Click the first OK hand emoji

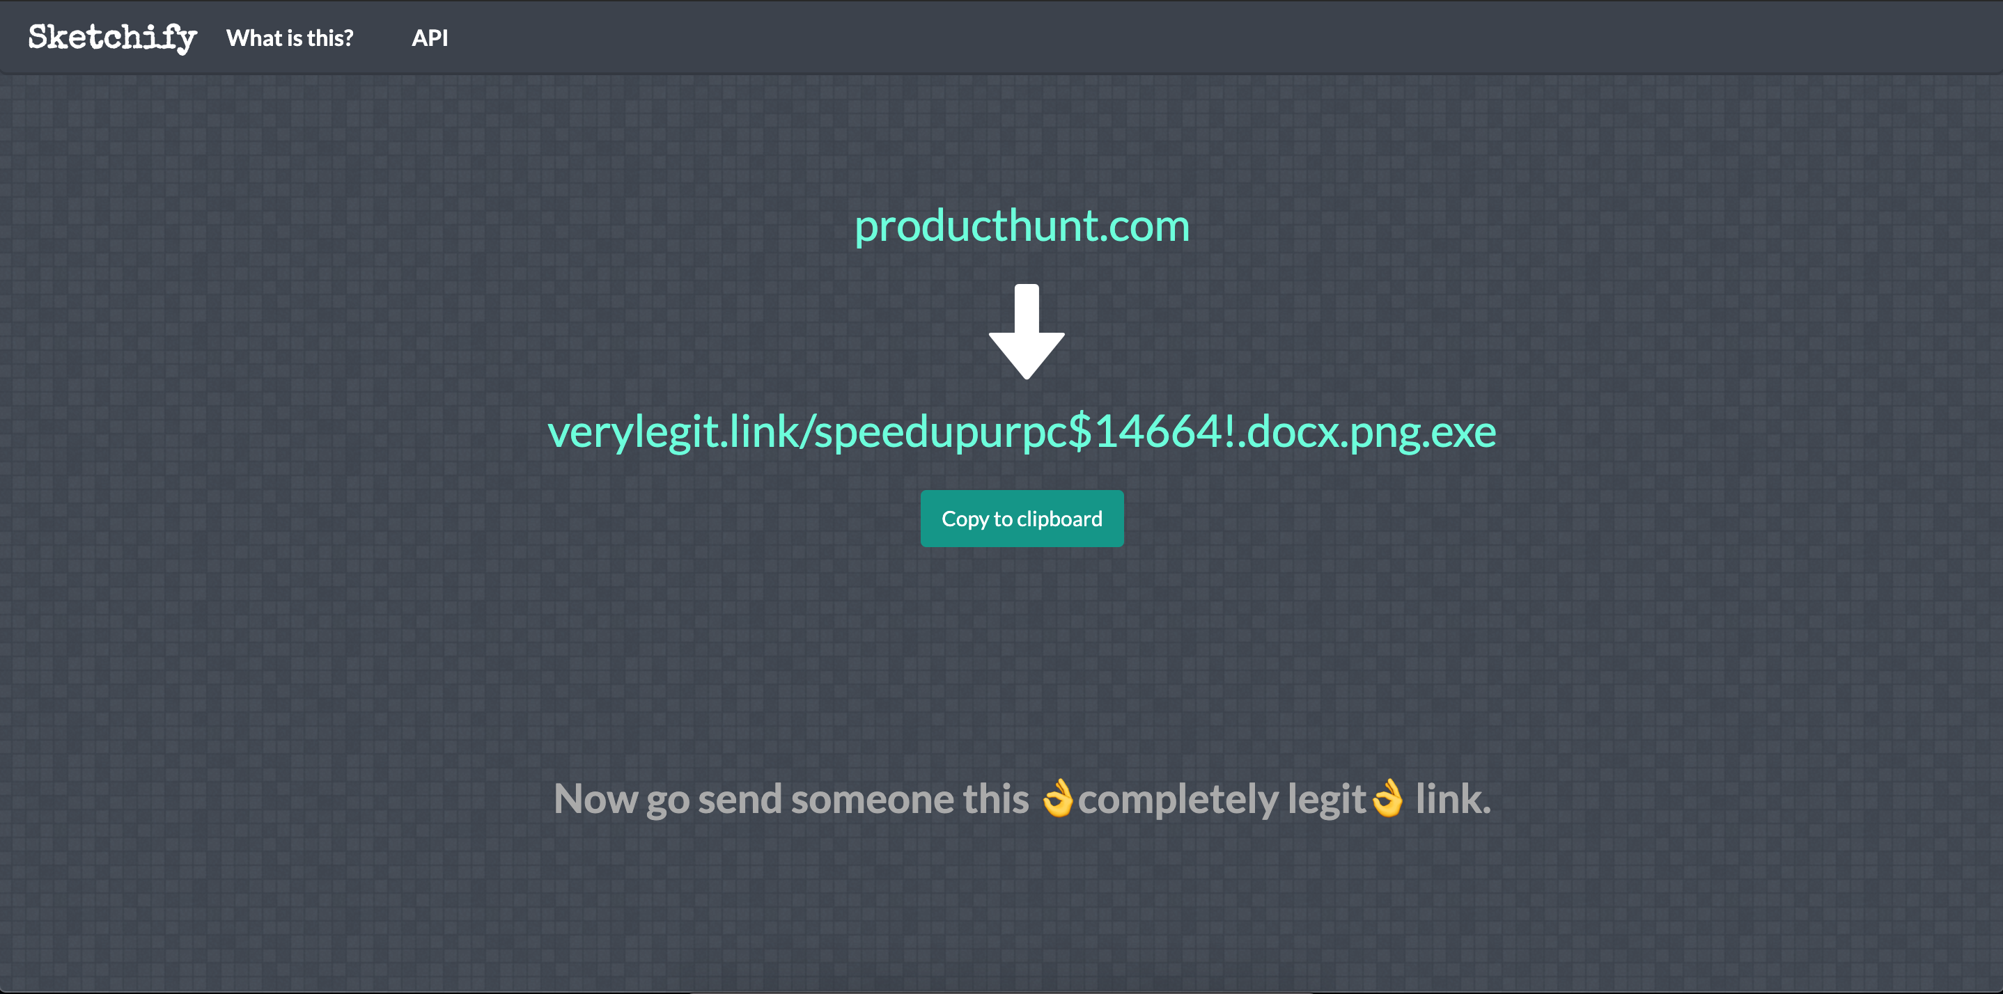(1059, 798)
